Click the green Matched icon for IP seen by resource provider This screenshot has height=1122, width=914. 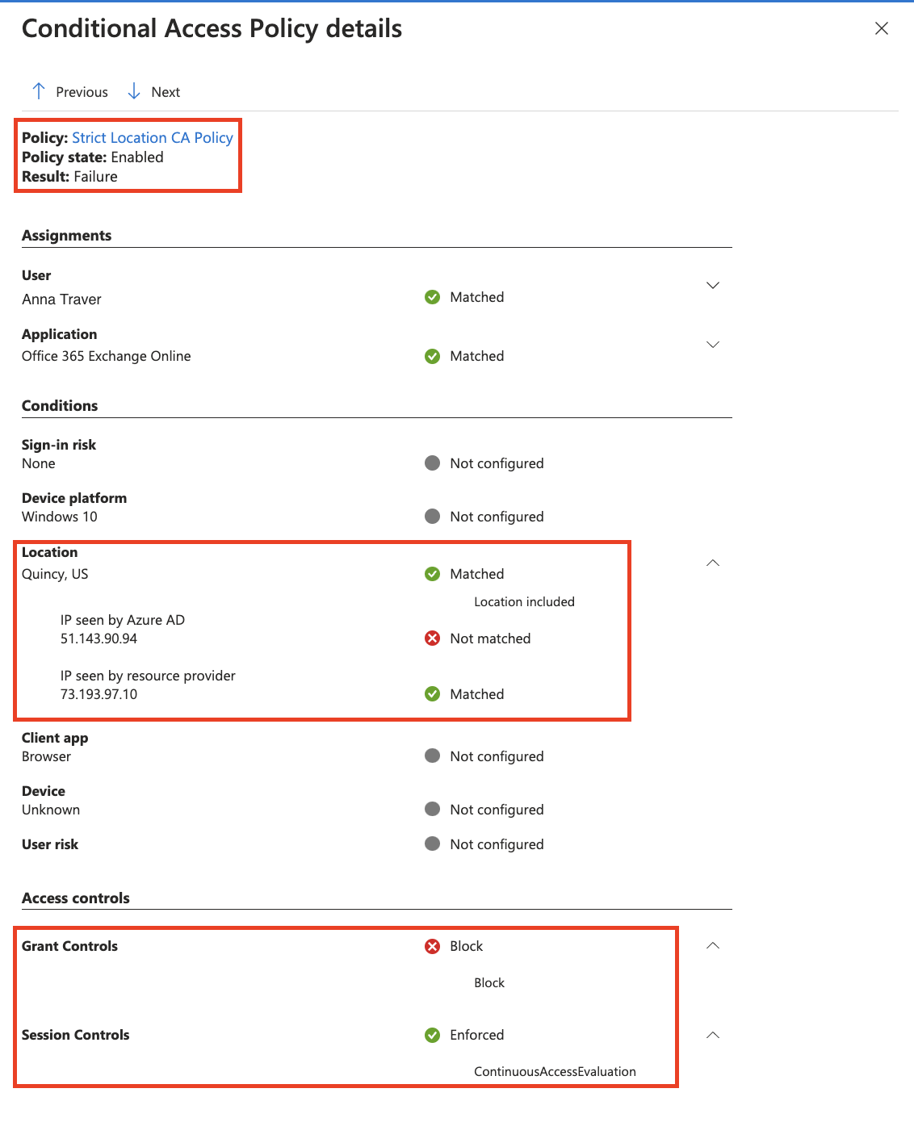click(x=432, y=693)
